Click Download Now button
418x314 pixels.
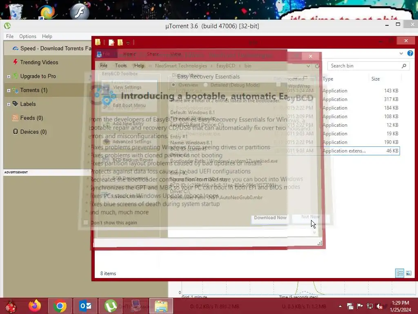click(x=270, y=218)
